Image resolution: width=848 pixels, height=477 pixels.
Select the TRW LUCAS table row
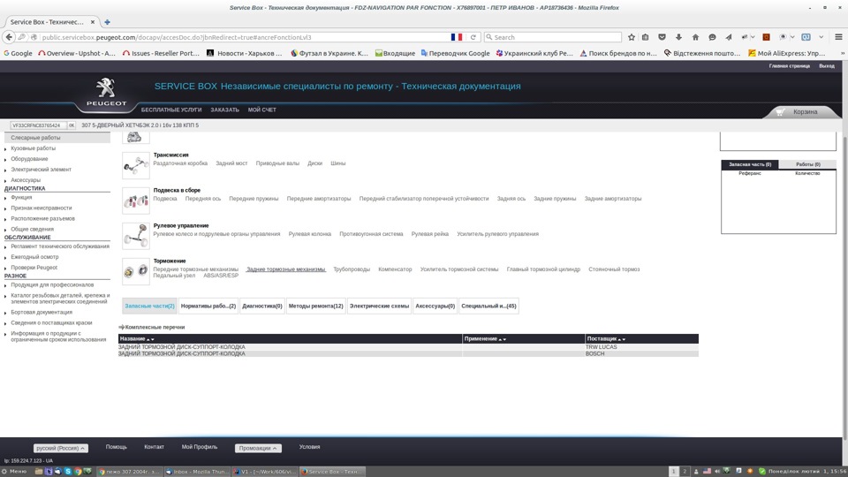[x=408, y=346]
